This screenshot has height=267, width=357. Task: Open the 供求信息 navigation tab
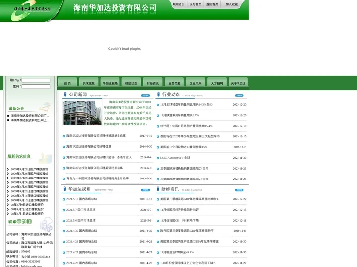[89, 82]
